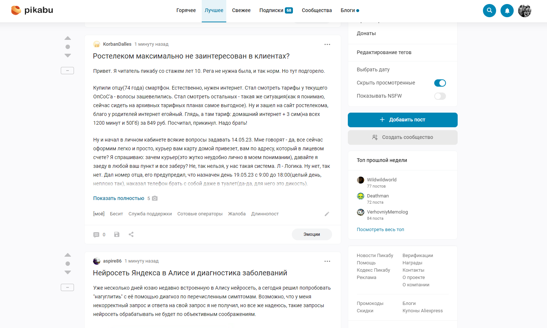Open the aspire86 username link
This screenshot has height=328, width=547.
pos(112,261)
